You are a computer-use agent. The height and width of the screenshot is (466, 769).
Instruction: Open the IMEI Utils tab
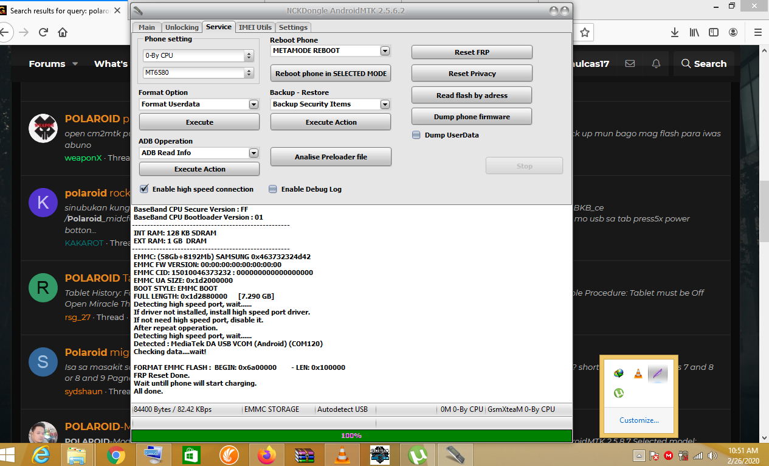255,27
